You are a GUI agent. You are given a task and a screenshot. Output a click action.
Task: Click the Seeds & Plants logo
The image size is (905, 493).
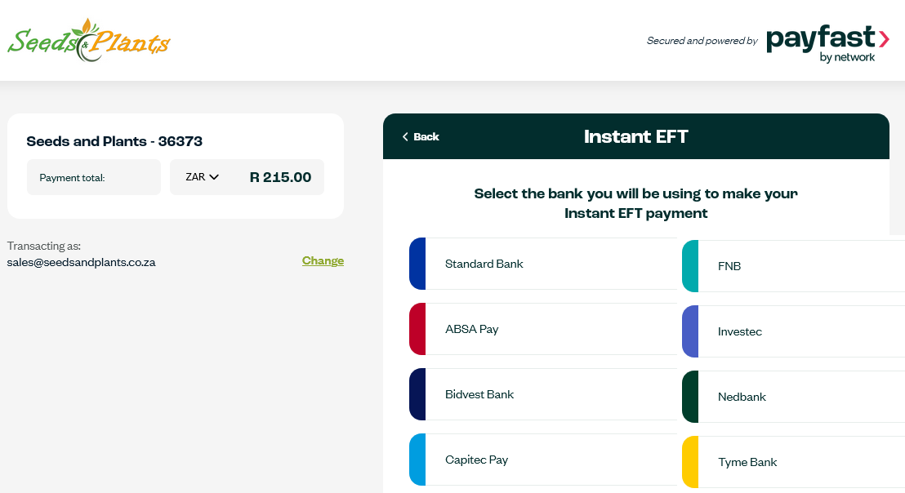89,40
